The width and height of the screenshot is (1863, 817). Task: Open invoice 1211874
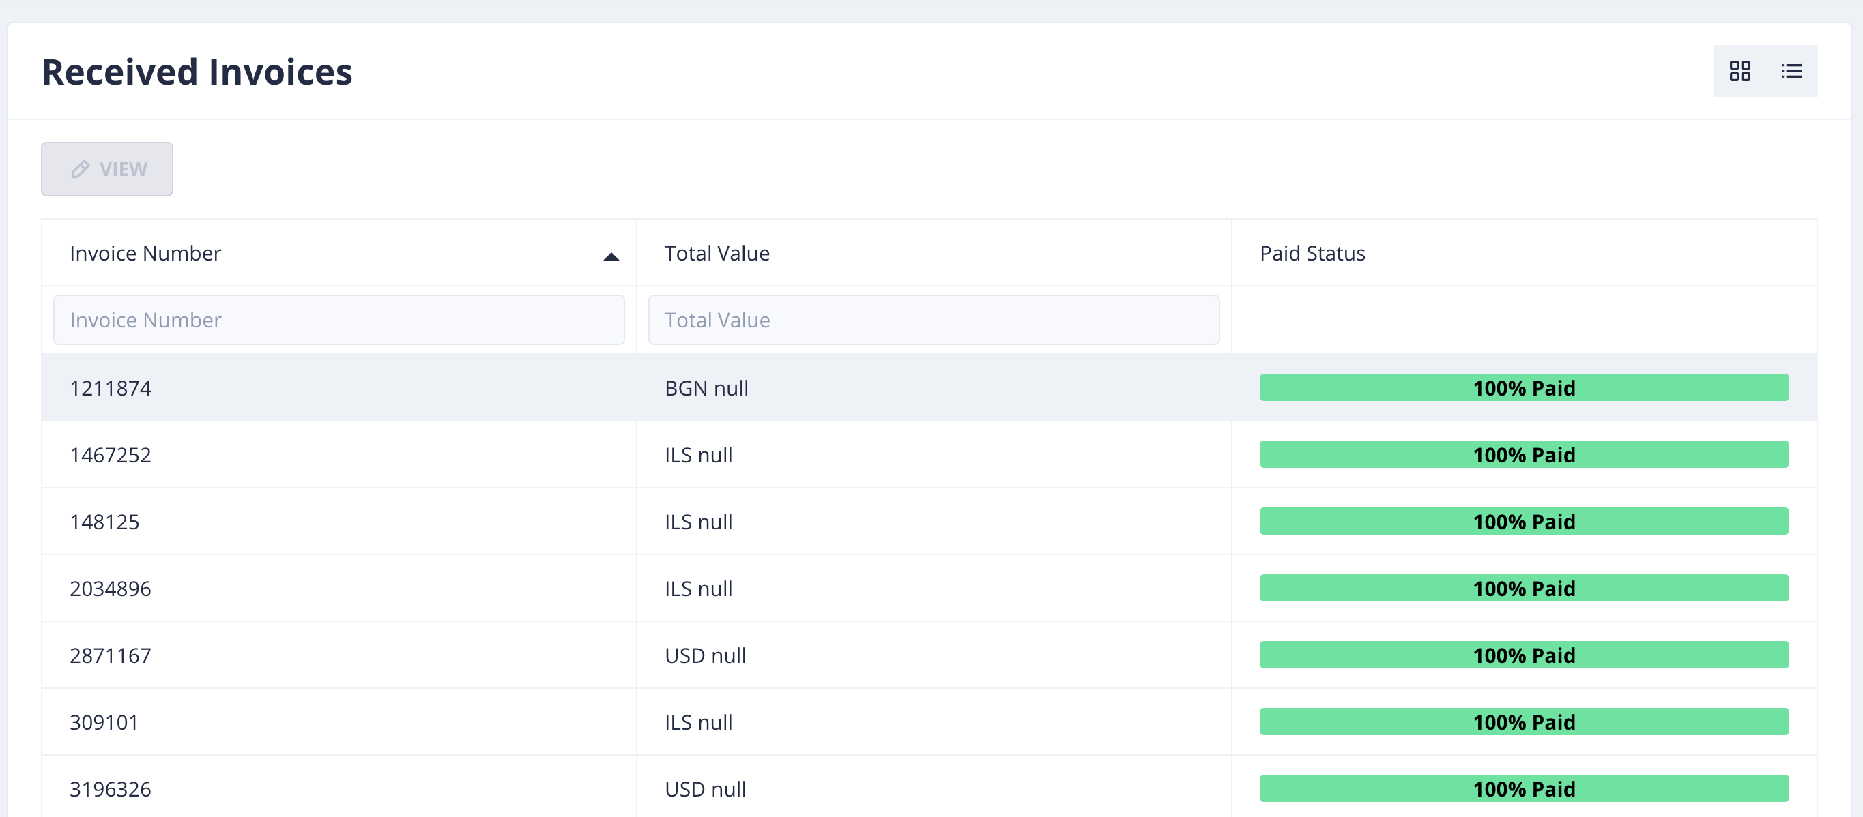click(111, 387)
